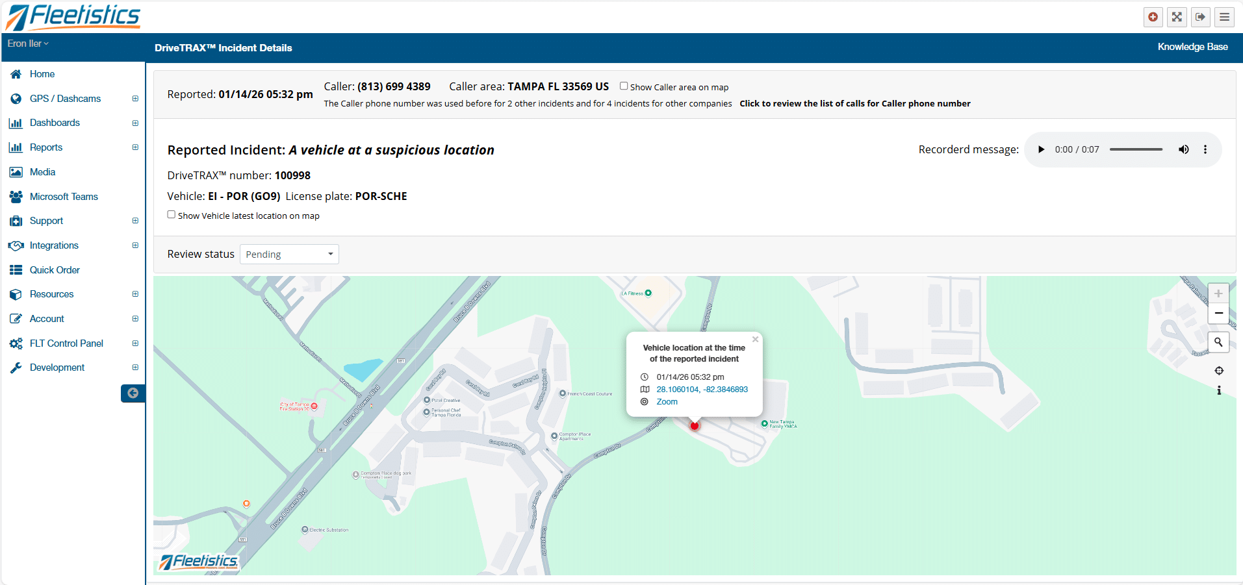This screenshot has width=1243, height=585.
Task: Expand the GPS / Dashcams submenu
Action: (135, 99)
